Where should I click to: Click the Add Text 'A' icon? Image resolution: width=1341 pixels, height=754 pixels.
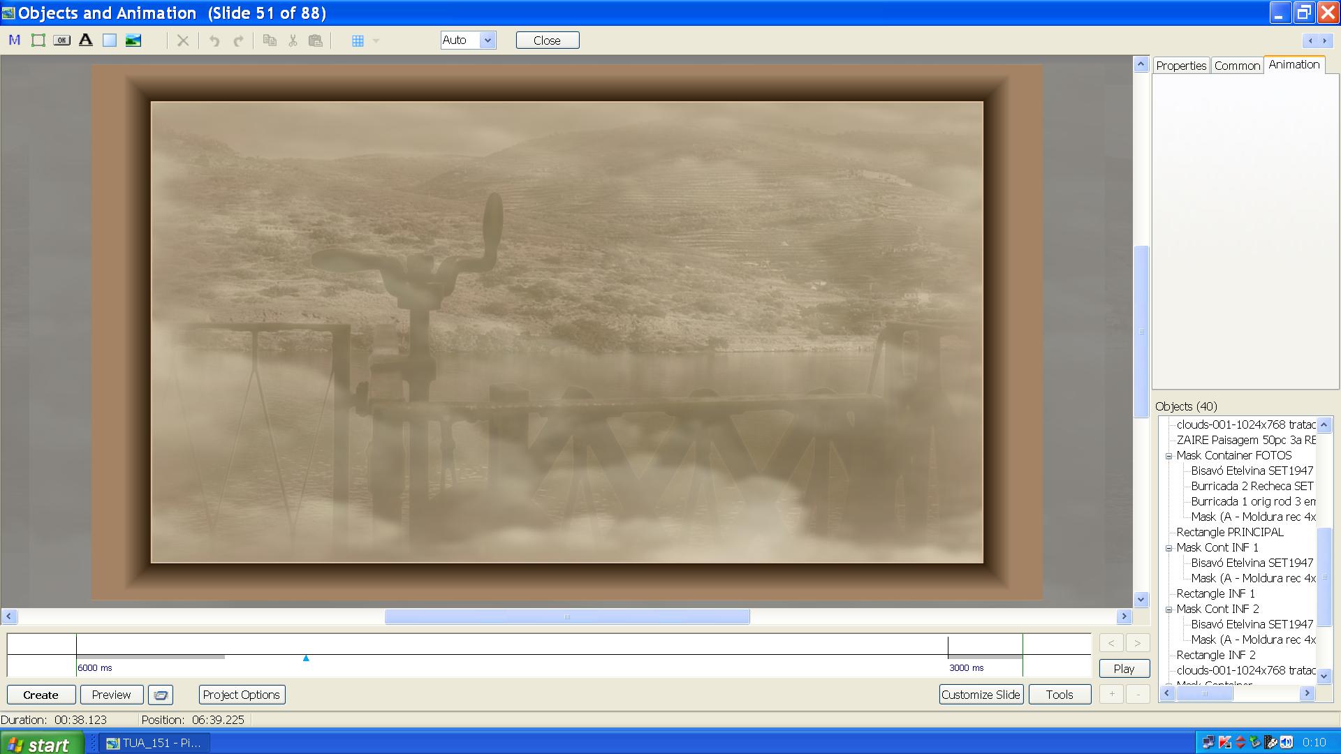(85, 40)
